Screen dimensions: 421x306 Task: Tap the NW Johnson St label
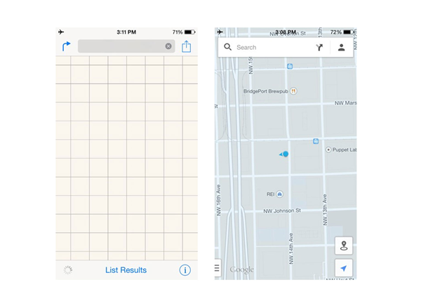[x=282, y=211]
